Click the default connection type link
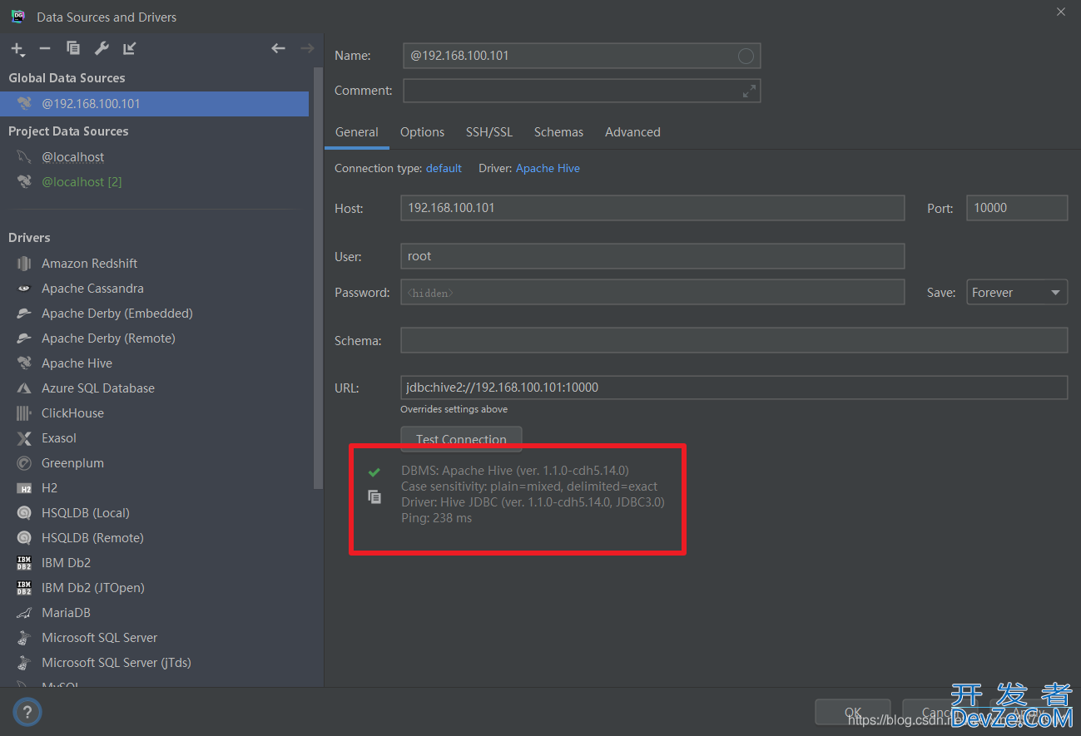 pyautogui.click(x=444, y=168)
